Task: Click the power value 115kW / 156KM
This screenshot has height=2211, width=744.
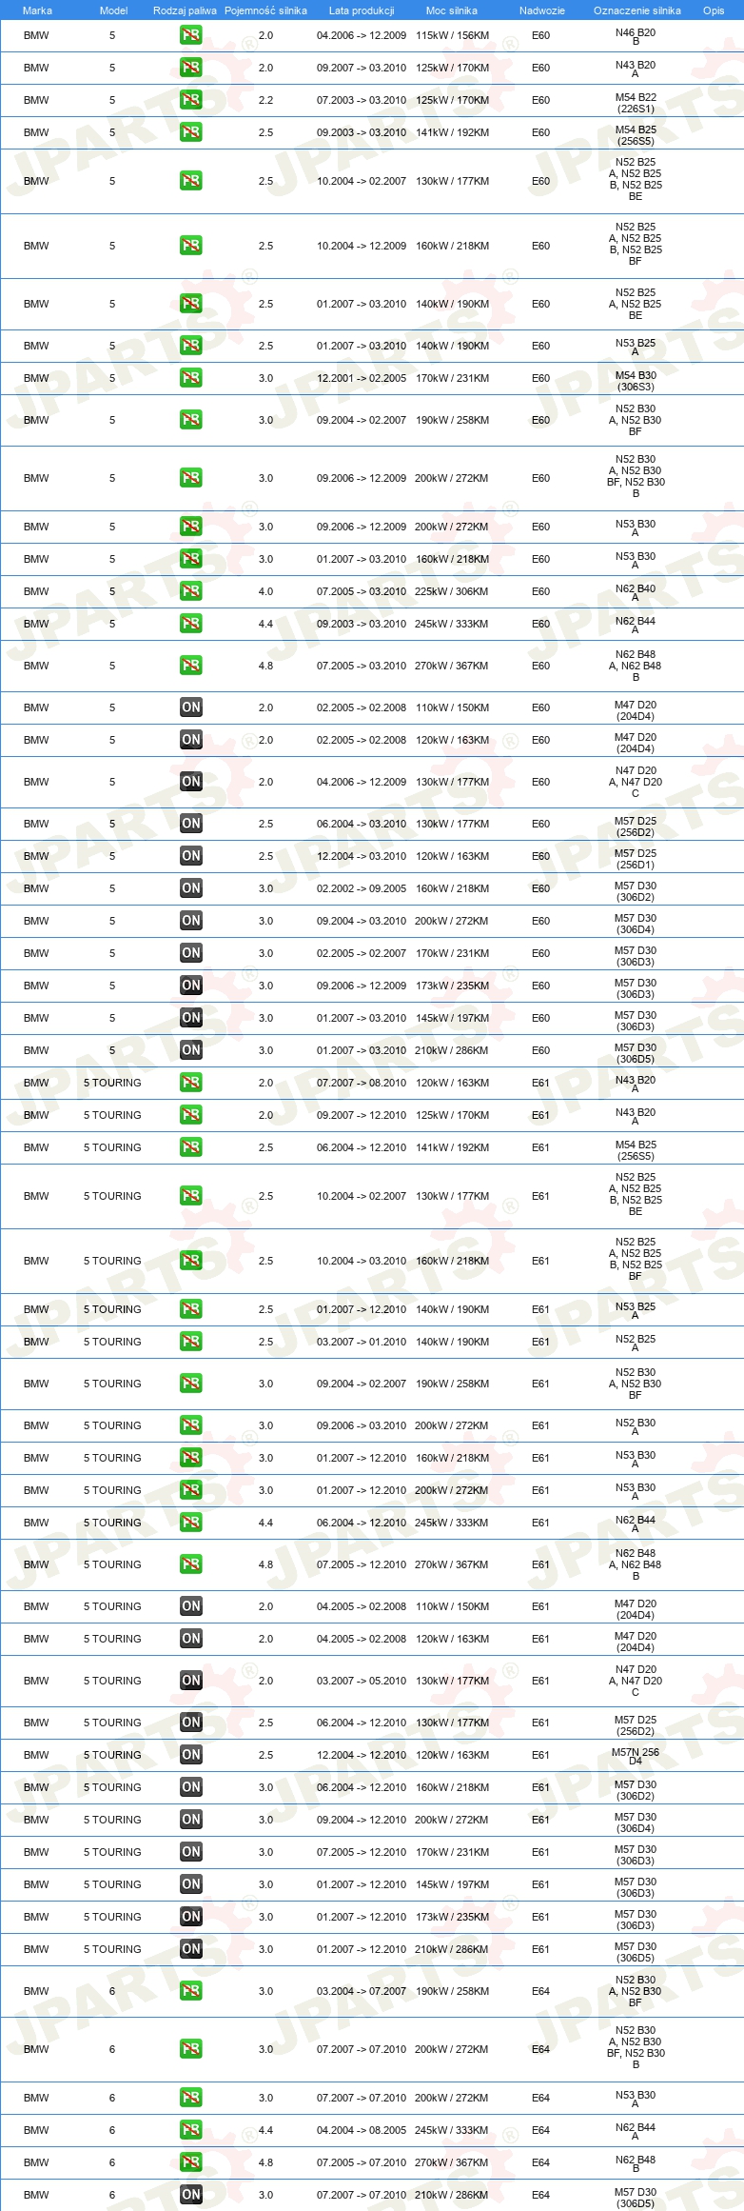Action: 452,35
